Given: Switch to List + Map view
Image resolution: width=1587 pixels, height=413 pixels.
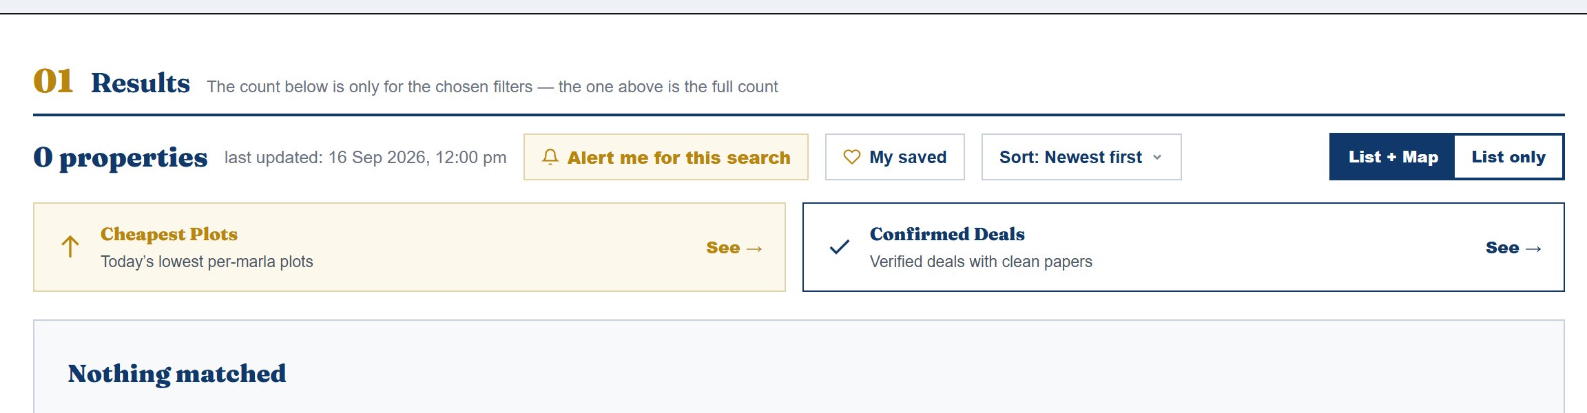Looking at the screenshot, I should coord(1393,157).
